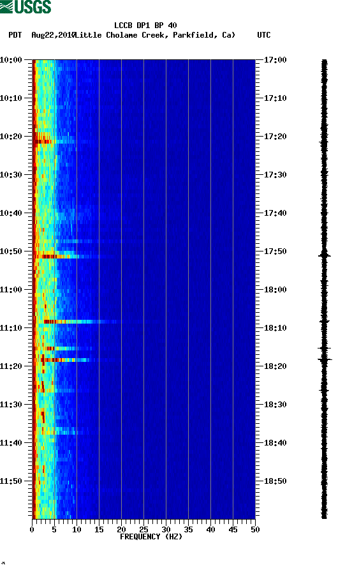
Task: Click the 'FREQUENCY (HZ)' axis title
Action: point(151,537)
